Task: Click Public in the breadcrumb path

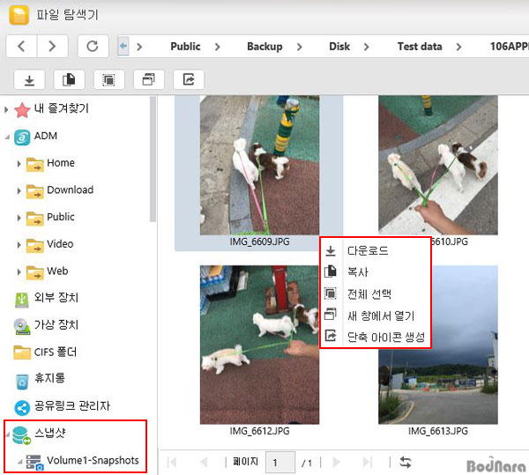Action: [185, 46]
